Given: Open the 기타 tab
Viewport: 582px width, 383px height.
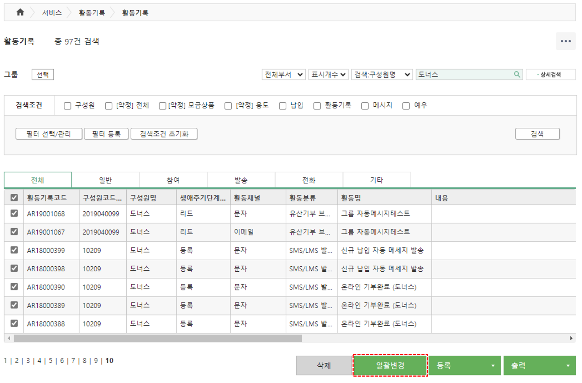Looking at the screenshot, I should click(377, 180).
